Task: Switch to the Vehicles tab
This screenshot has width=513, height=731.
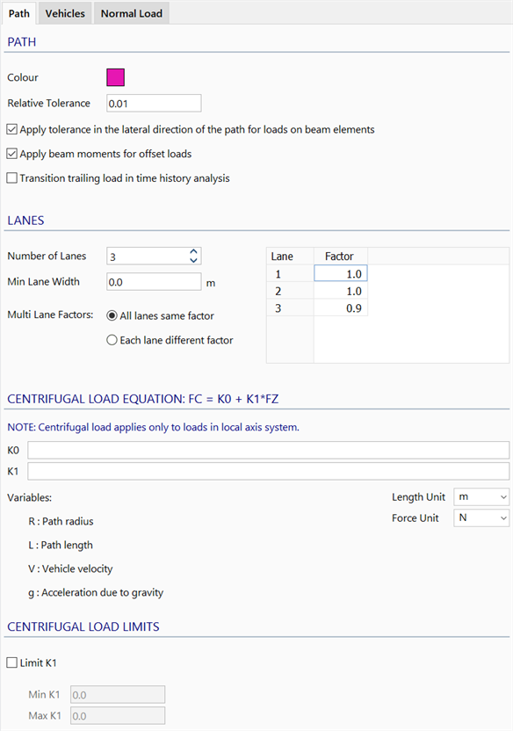Action: point(65,13)
